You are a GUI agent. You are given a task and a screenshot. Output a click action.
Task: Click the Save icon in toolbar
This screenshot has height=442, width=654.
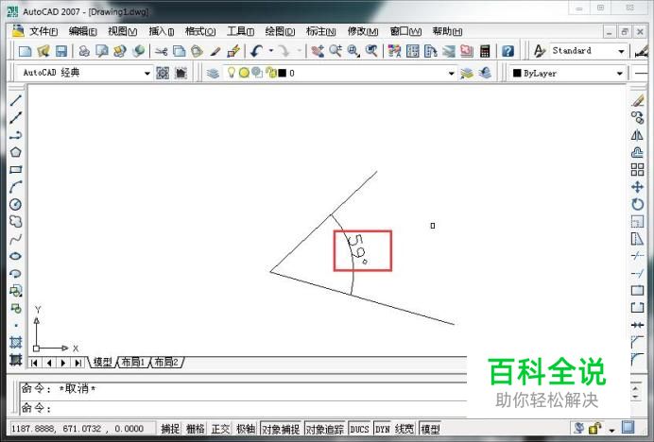pos(61,51)
